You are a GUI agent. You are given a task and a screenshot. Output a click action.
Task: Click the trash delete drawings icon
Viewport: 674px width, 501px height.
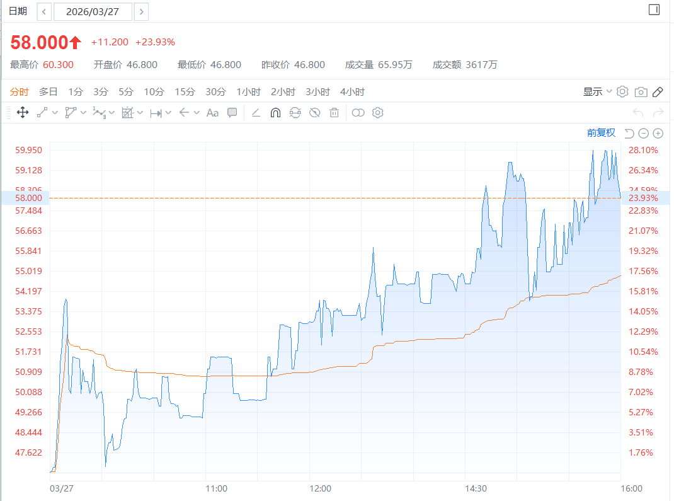tap(334, 113)
